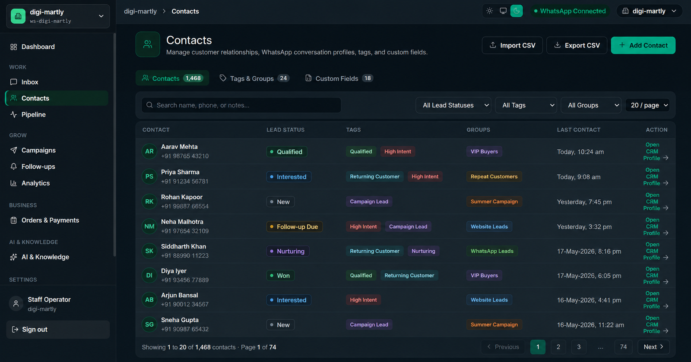691x362 pixels.
Task: Switch to light theme sun icon
Action: point(489,11)
